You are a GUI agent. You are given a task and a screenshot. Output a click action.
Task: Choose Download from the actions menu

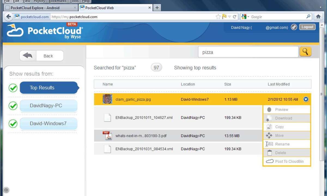click(x=287, y=118)
